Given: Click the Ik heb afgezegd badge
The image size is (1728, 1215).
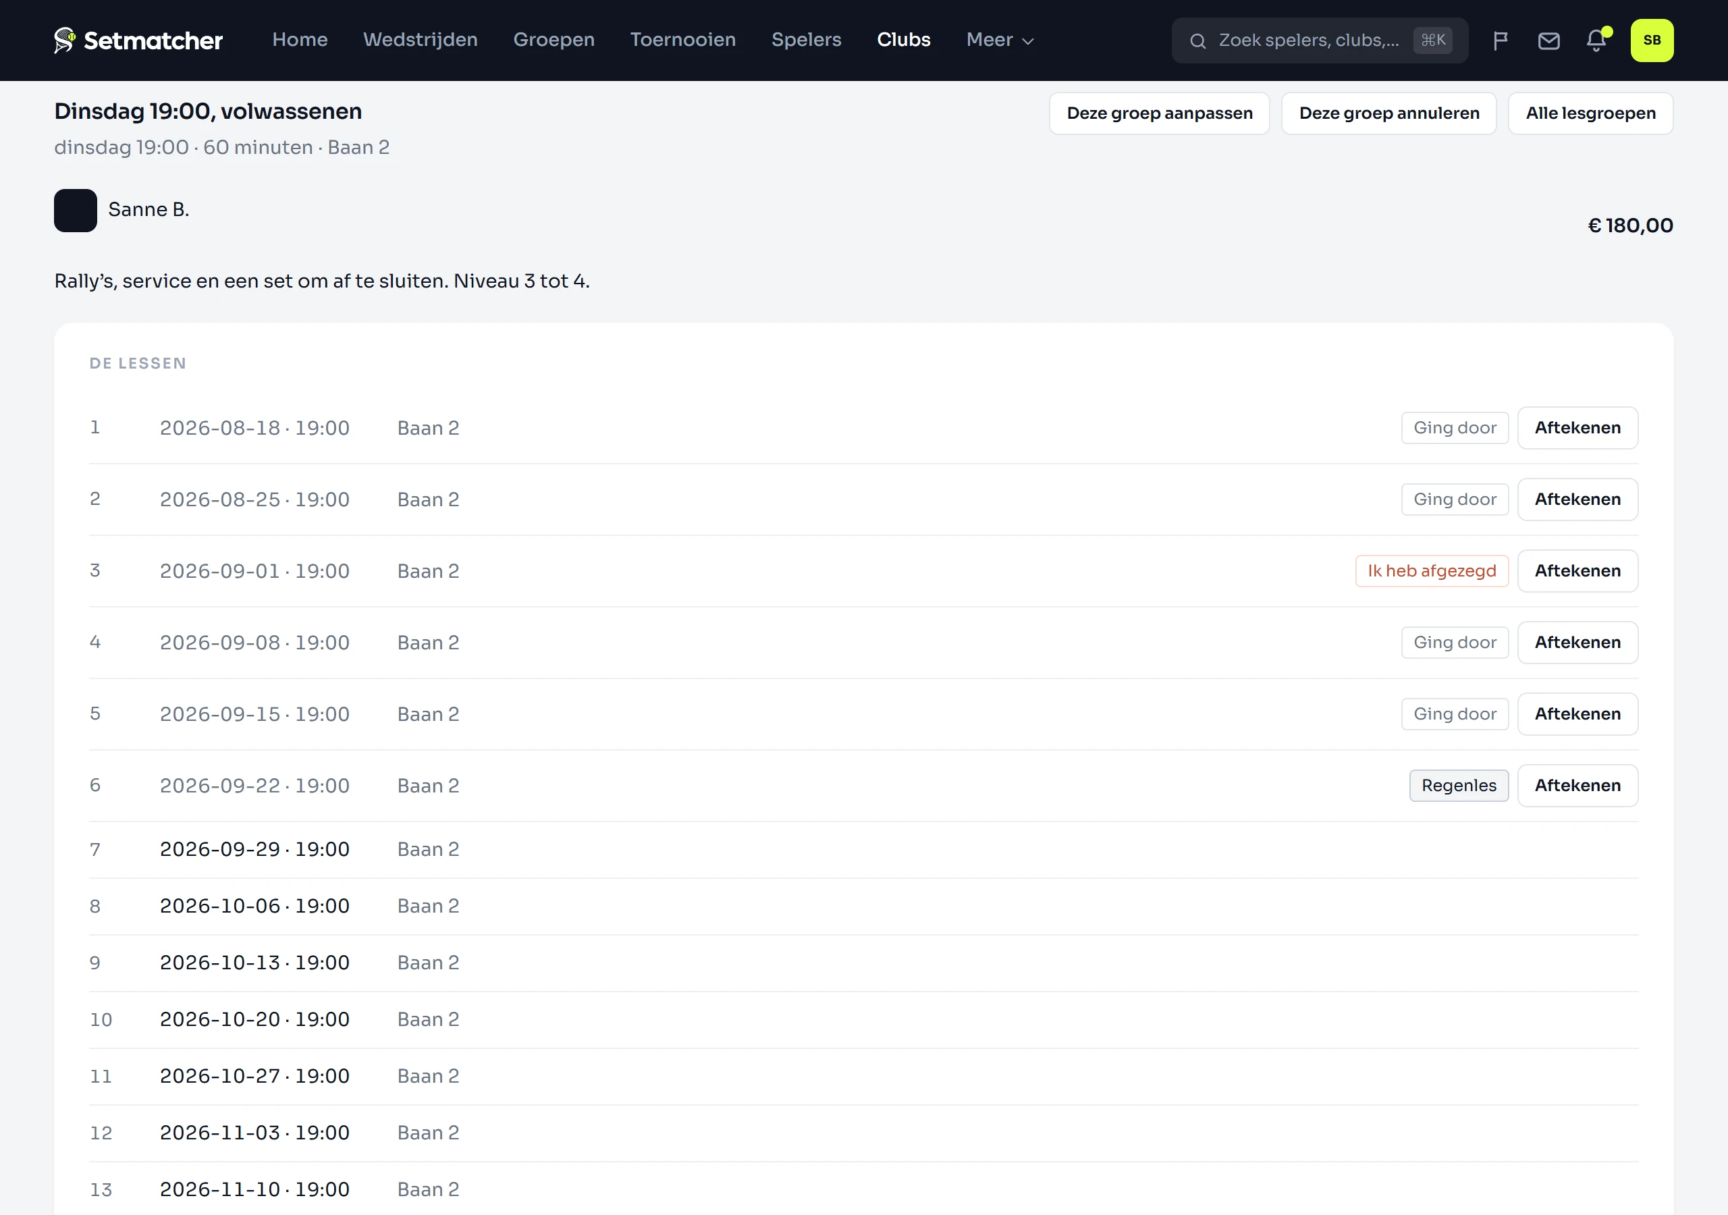Looking at the screenshot, I should click(x=1432, y=570).
